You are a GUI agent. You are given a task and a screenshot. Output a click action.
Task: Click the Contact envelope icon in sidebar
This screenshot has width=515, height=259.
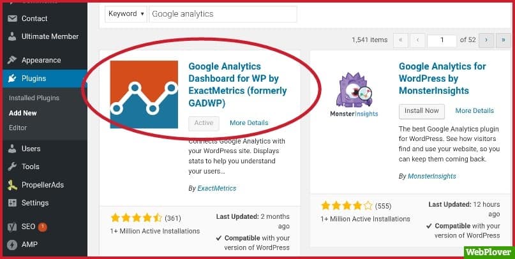click(x=12, y=18)
